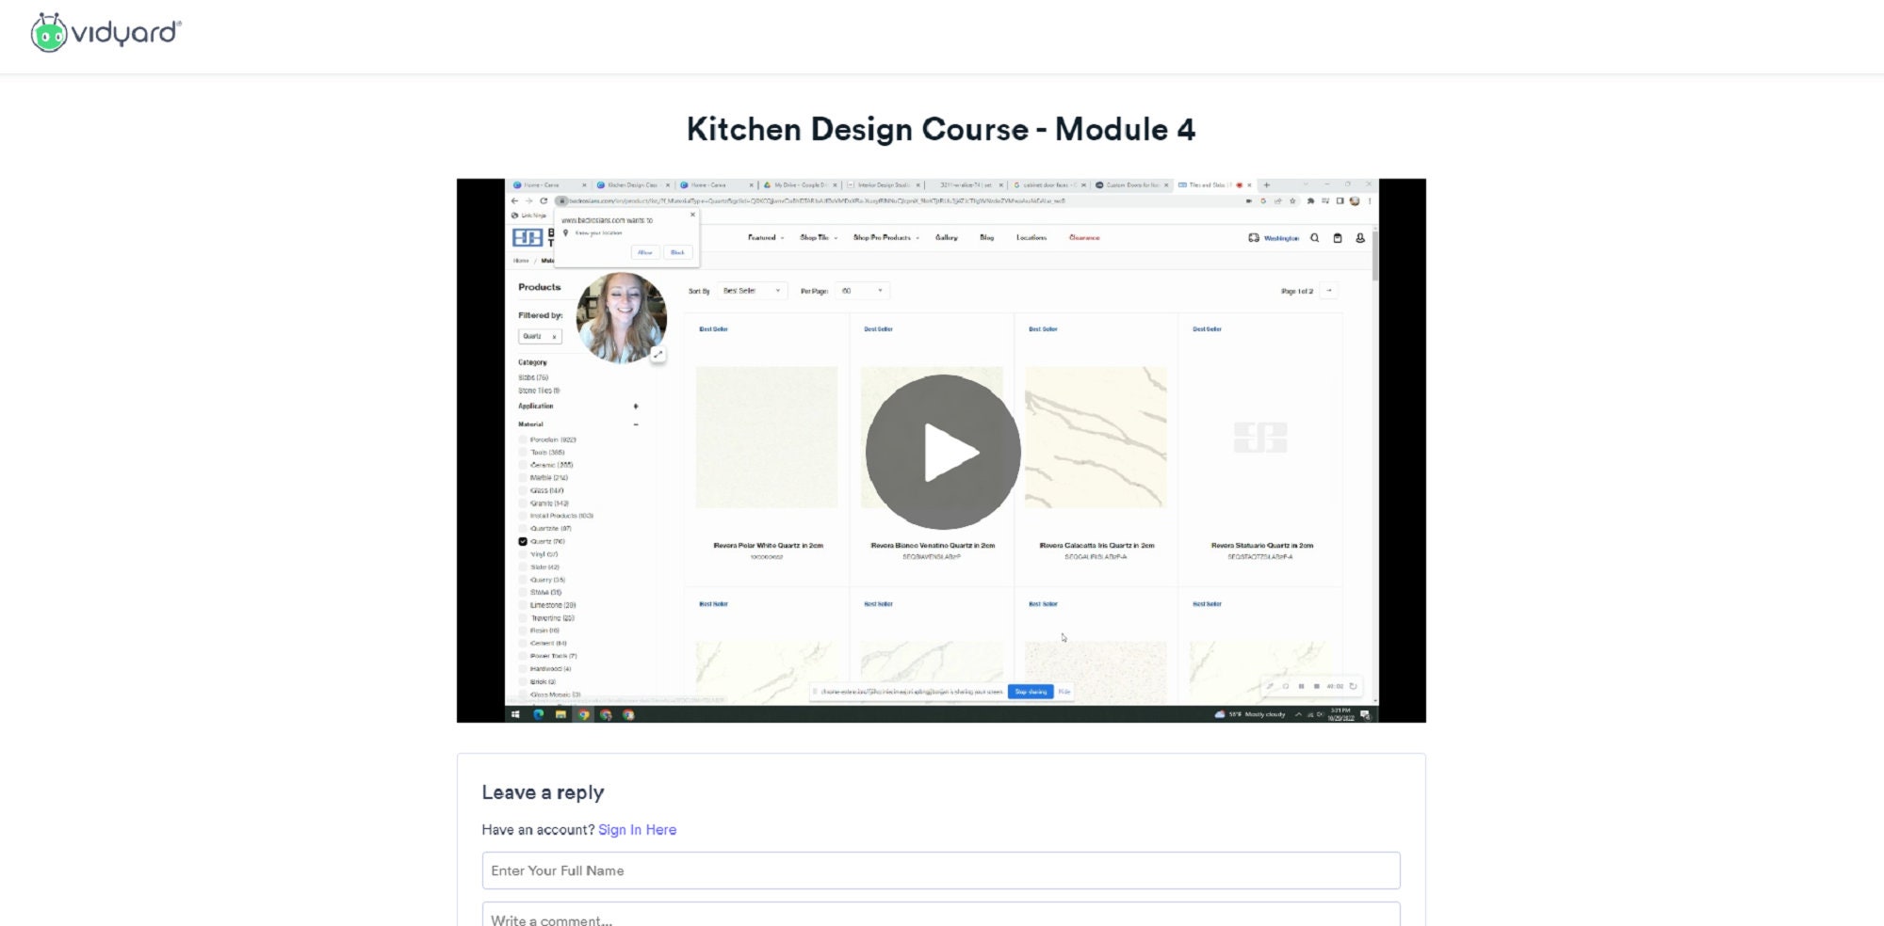
Task: Open the Sort By Best Seller dropdown
Action: (x=752, y=290)
